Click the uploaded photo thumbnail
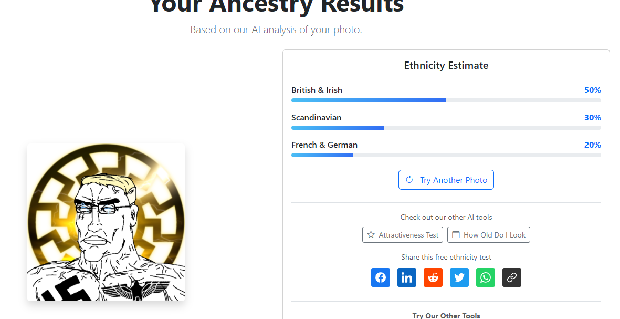 [106, 222]
